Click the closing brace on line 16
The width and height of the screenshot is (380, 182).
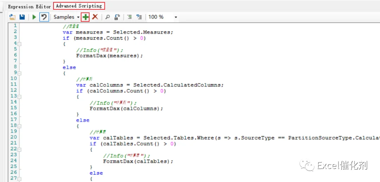[78, 114]
